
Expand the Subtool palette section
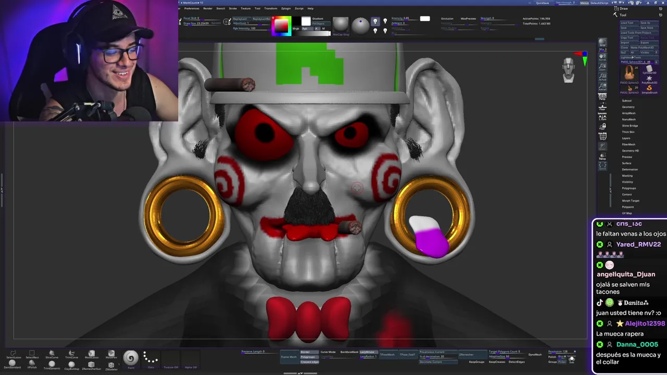pos(627,101)
